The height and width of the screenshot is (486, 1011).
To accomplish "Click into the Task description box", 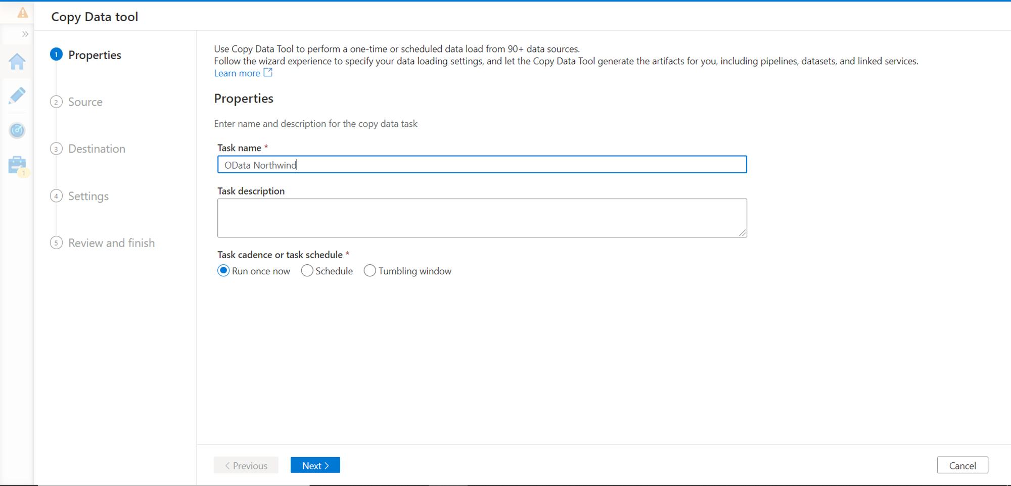I will click(482, 218).
